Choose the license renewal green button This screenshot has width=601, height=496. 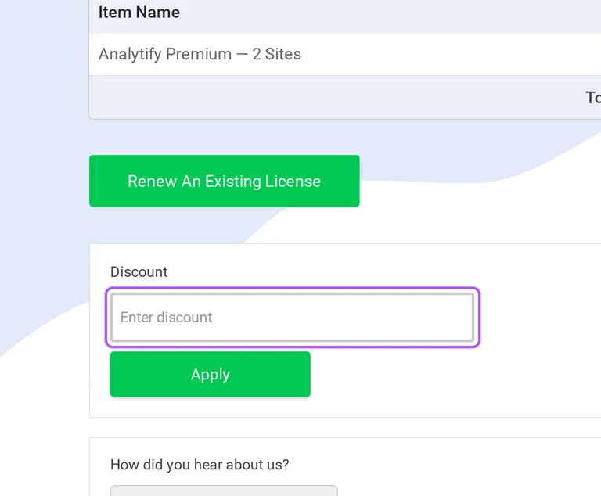(x=225, y=181)
